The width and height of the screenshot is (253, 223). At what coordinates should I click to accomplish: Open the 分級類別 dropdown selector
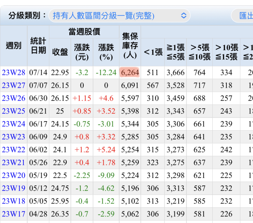[119, 16]
